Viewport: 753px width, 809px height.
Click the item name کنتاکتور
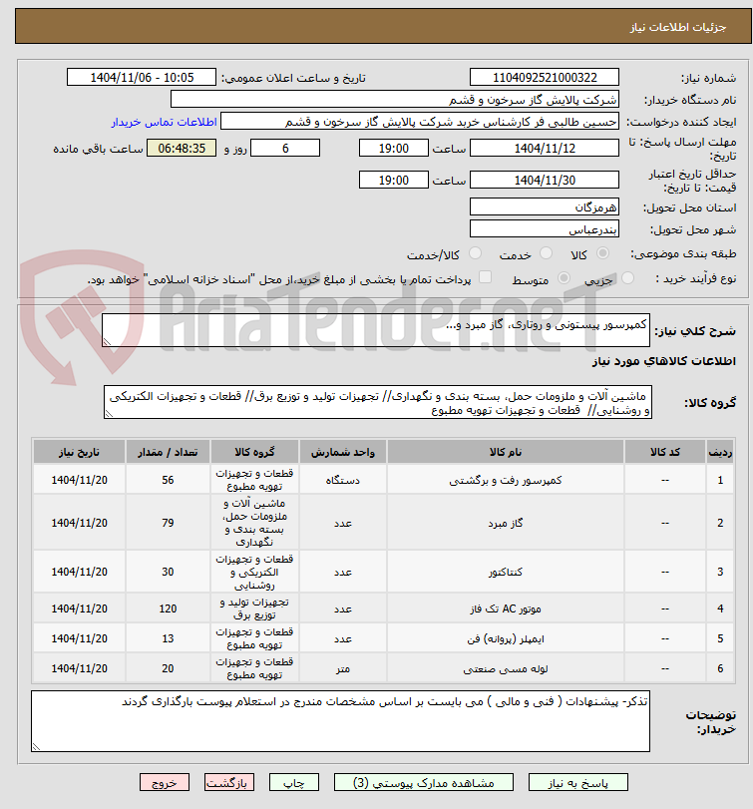[x=506, y=572]
